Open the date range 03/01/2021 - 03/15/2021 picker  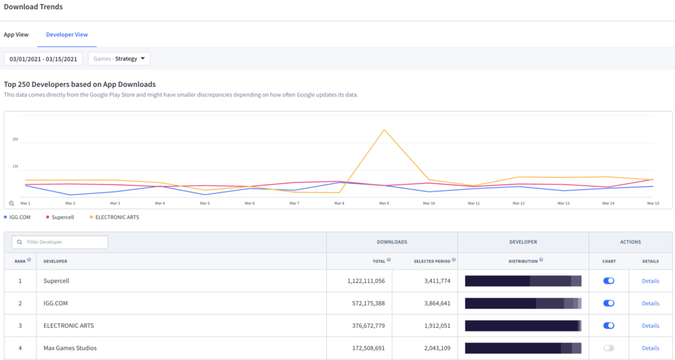click(43, 59)
